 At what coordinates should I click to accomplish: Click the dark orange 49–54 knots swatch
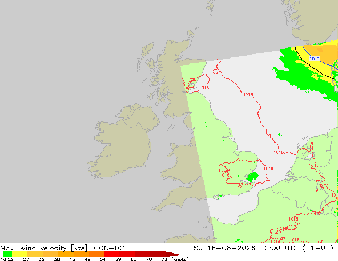click(96, 254)
